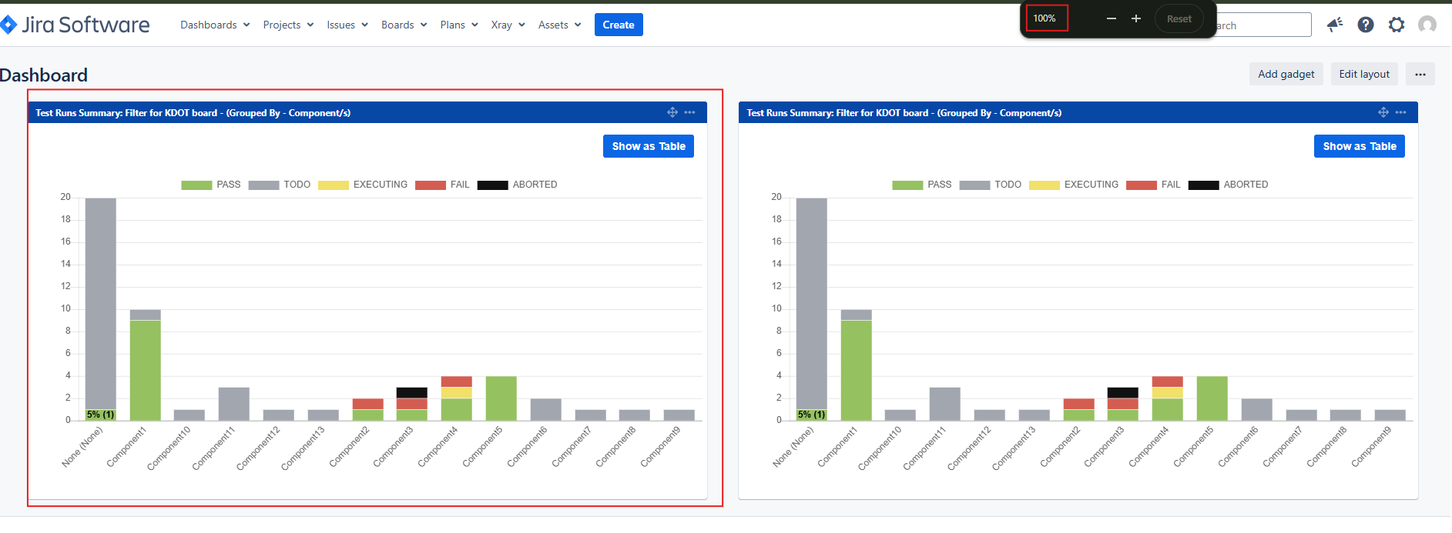Open the Xray menu
The image size is (1452, 533).
[x=508, y=25]
